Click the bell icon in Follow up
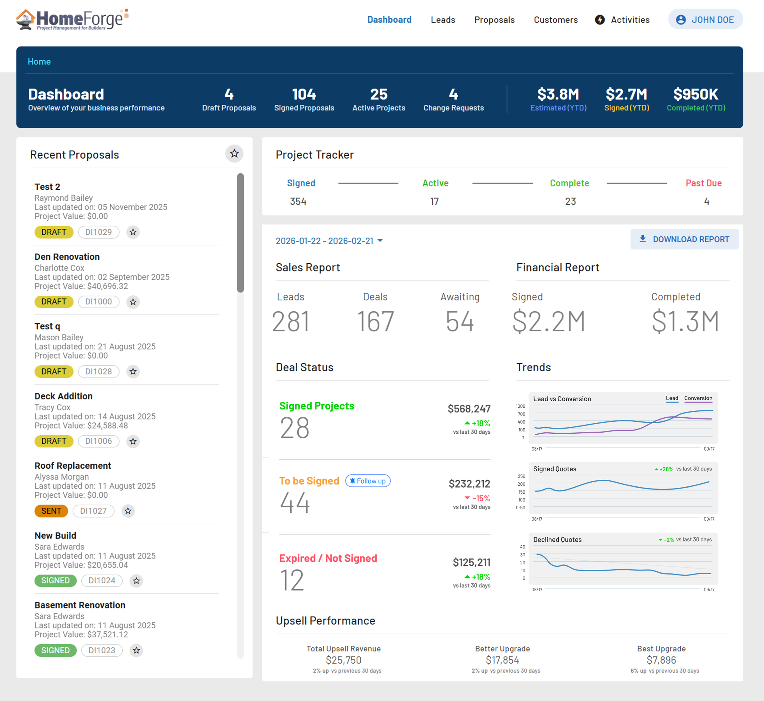This screenshot has width=764, height=701. click(x=352, y=481)
